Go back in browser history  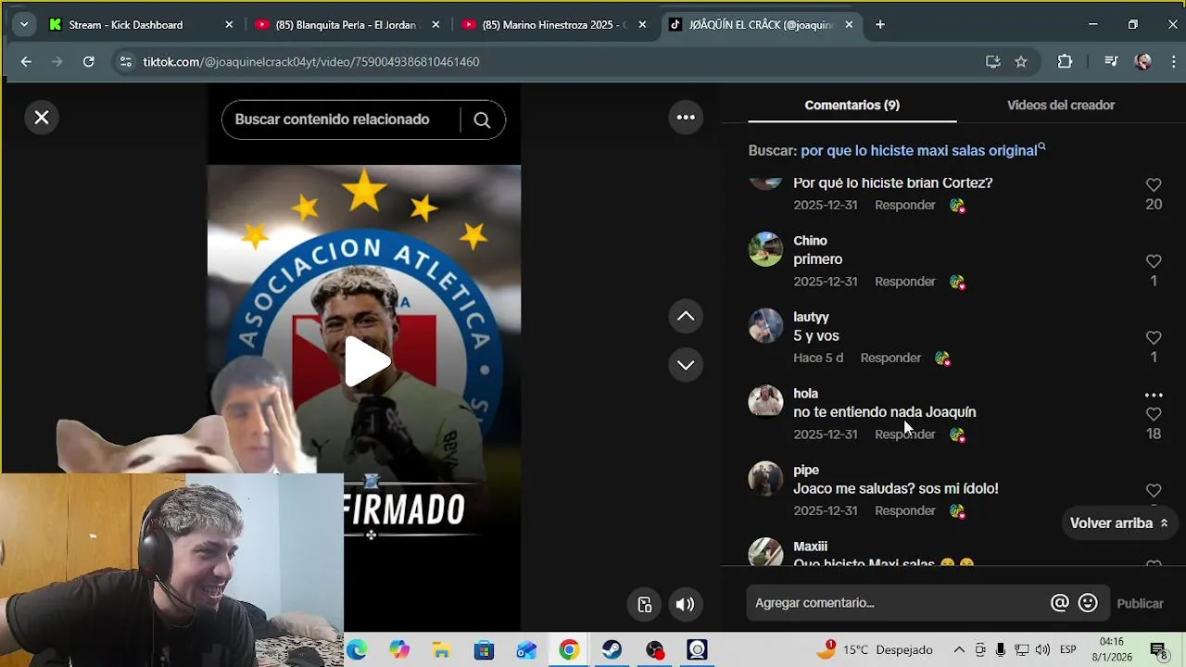click(26, 62)
